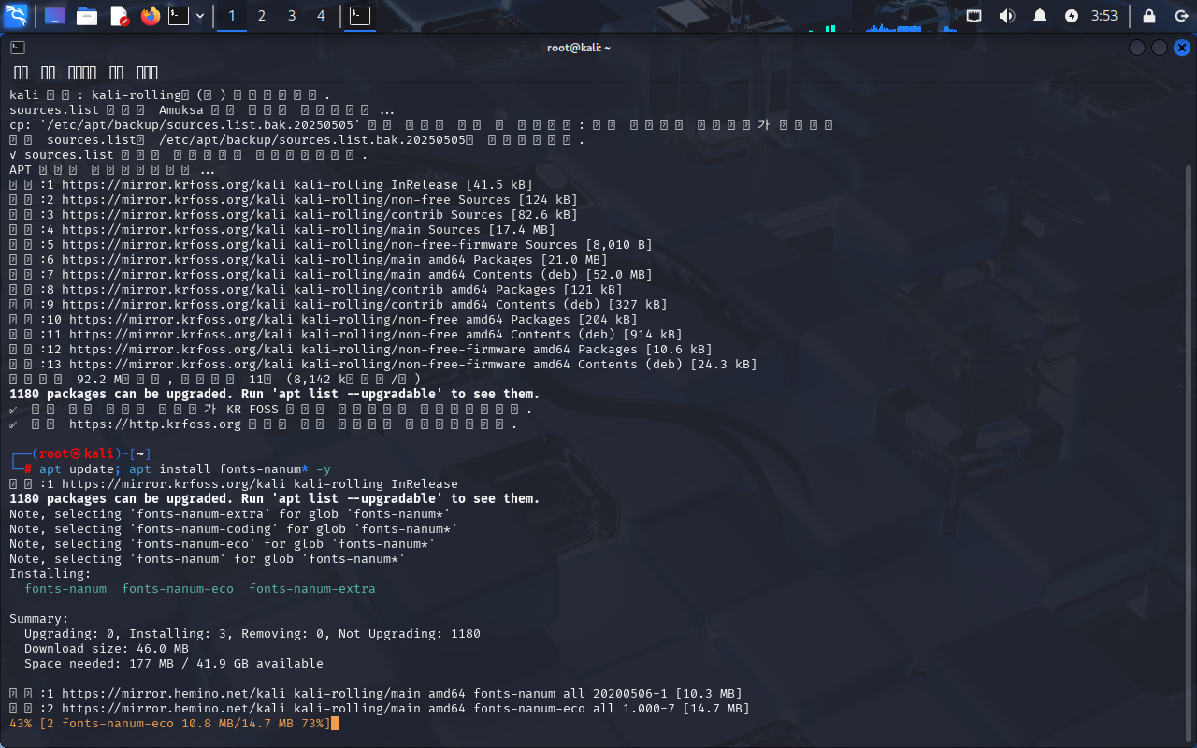1197x748 pixels.
Task: Open the network connection icon
Action: click(974, 16)
